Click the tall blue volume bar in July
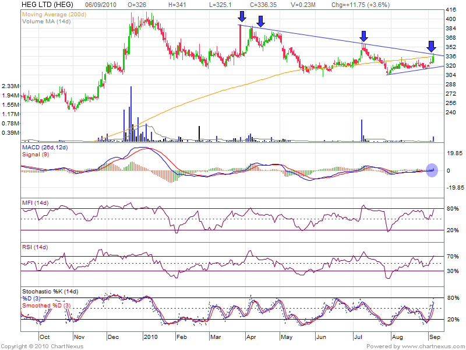The width and height of the screenshot is (466, 350). tap(362, 130)
